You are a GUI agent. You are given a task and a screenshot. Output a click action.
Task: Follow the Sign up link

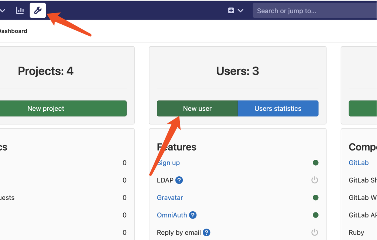tap(168, 163)
